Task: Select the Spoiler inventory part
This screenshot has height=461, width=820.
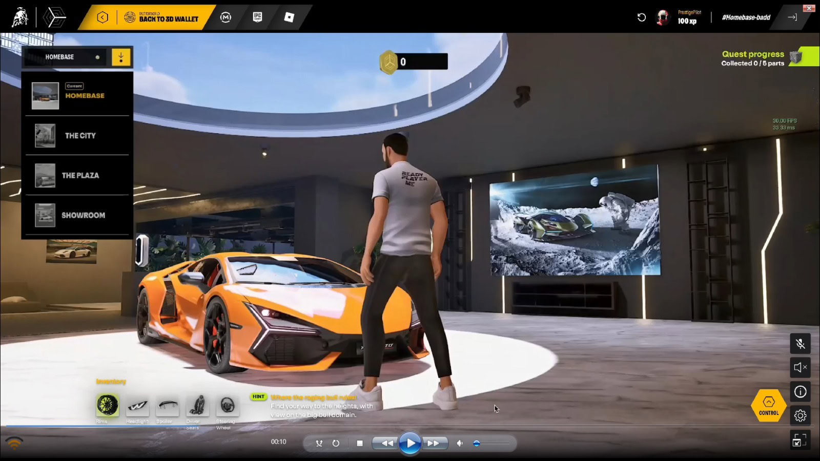Action: point(168,406)
